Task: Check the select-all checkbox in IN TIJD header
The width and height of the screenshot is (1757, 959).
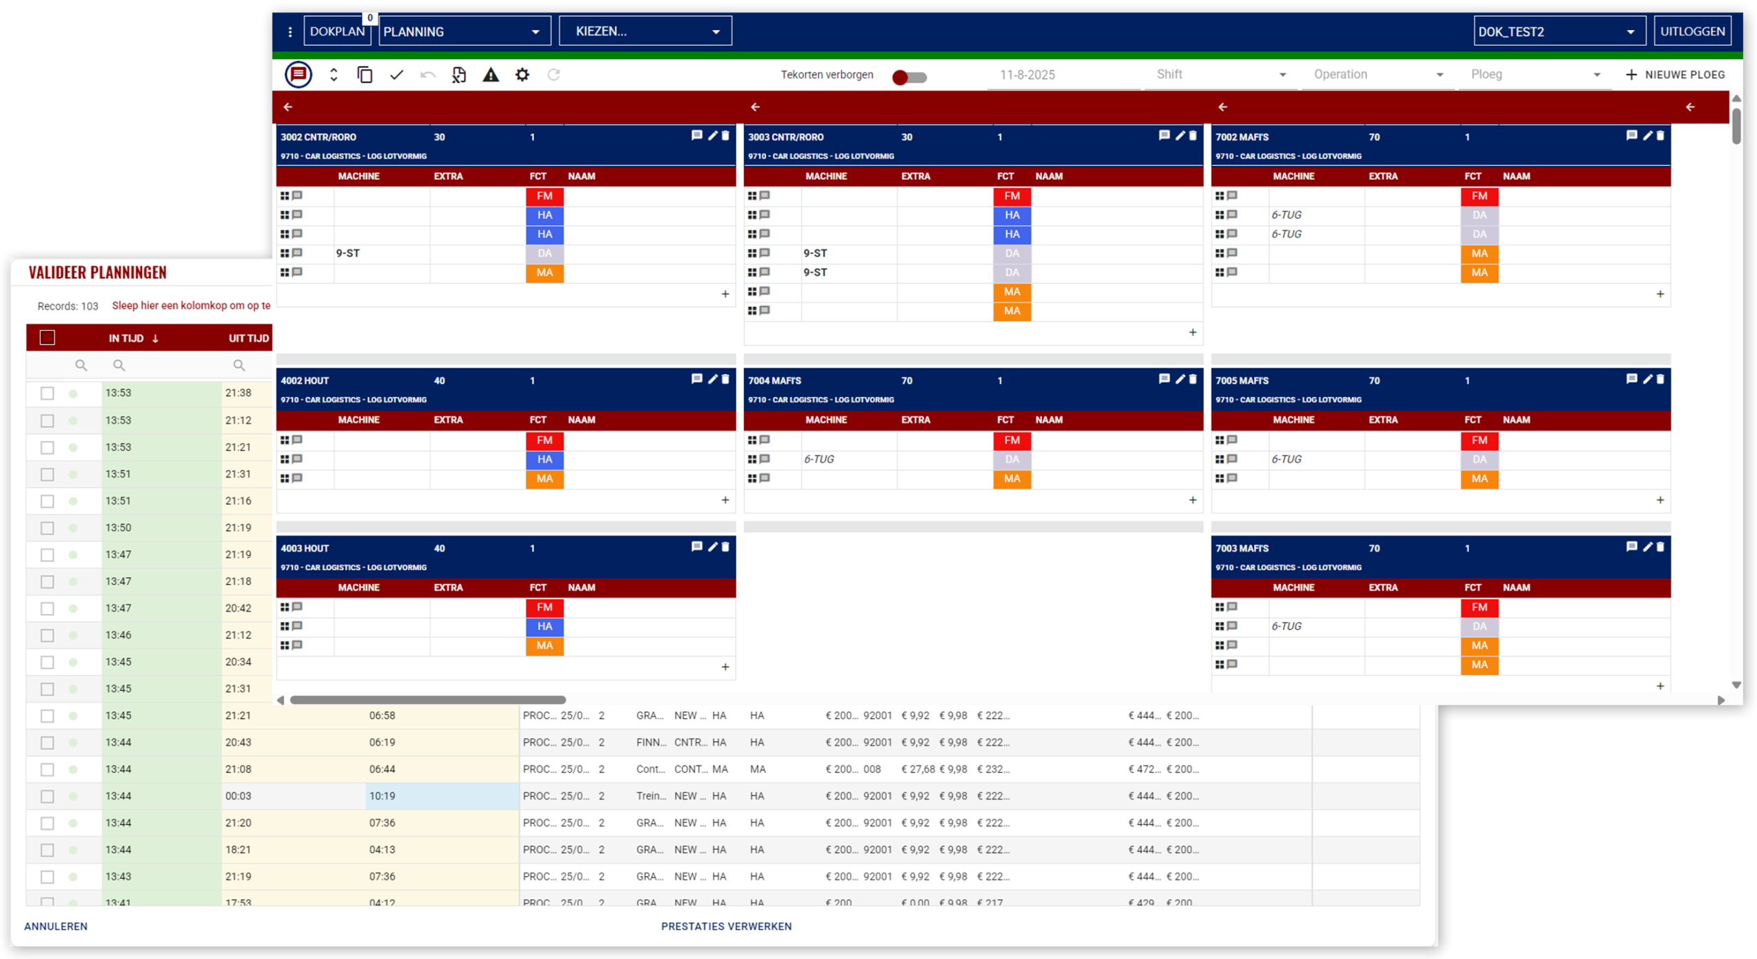Action: point(47,338)
